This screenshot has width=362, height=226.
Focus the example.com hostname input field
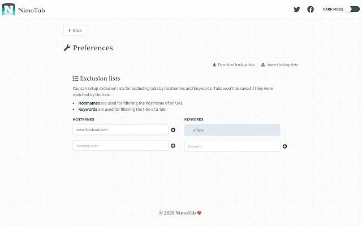pyautogui.click(x=120, y=146)
